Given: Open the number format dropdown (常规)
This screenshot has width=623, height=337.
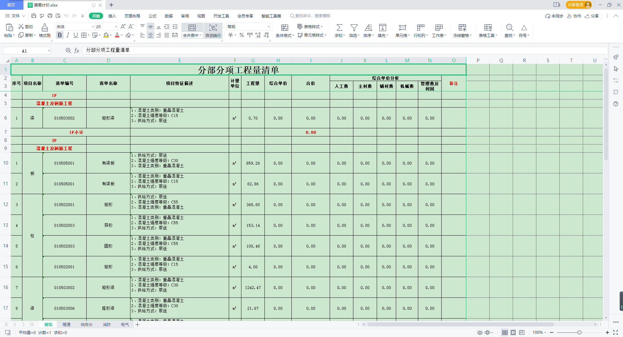Looking at the screenshot, I should pyautogui.click(x=268, y=27).
